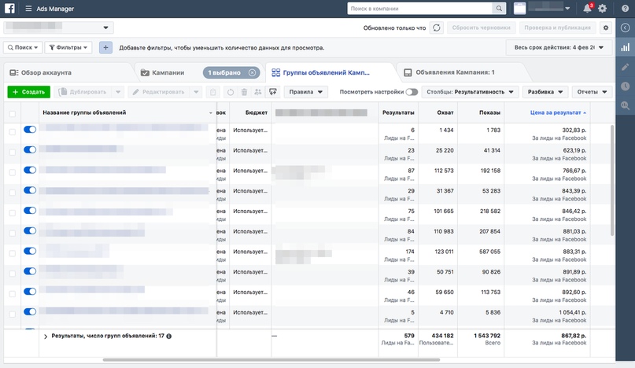Screen dimensions: 635x368
Task: Clear the 1 выбрано selection with X
Action: (x=253, y=72)
